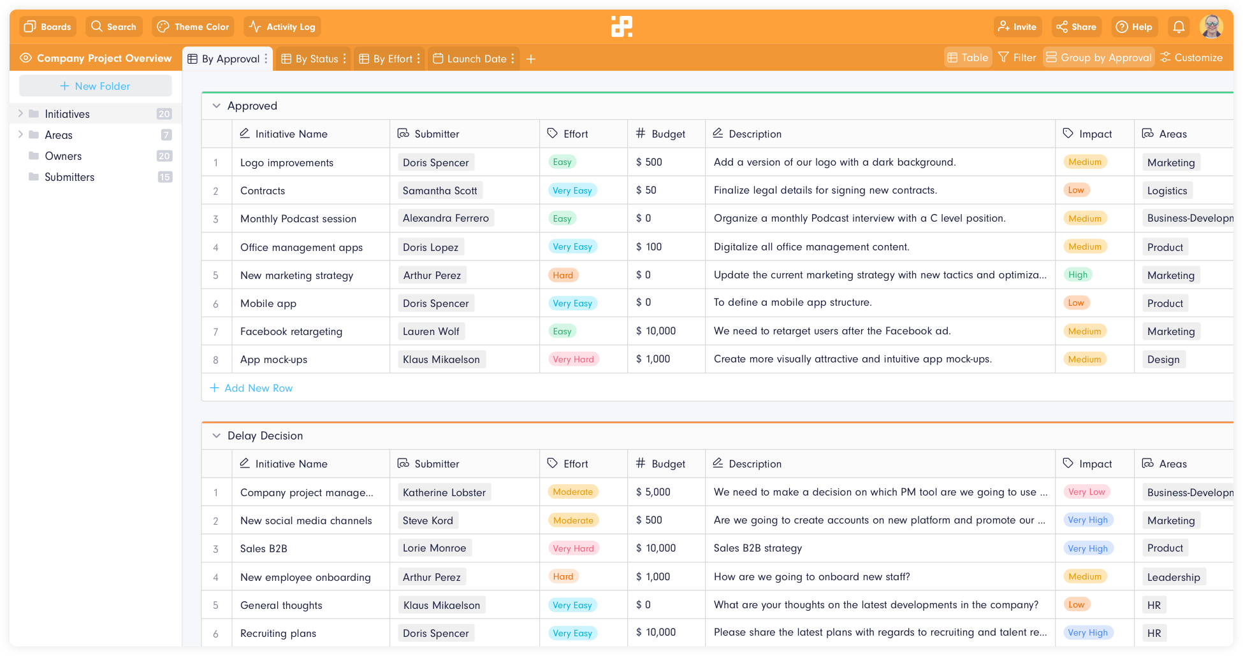Collapse the Delay Decision group
The height and width of the screenshot is (656, 1243).
[216, 436]
